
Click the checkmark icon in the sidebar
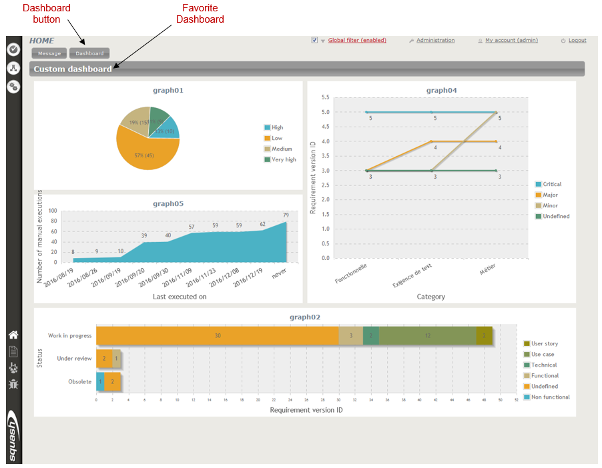point(13,49)
